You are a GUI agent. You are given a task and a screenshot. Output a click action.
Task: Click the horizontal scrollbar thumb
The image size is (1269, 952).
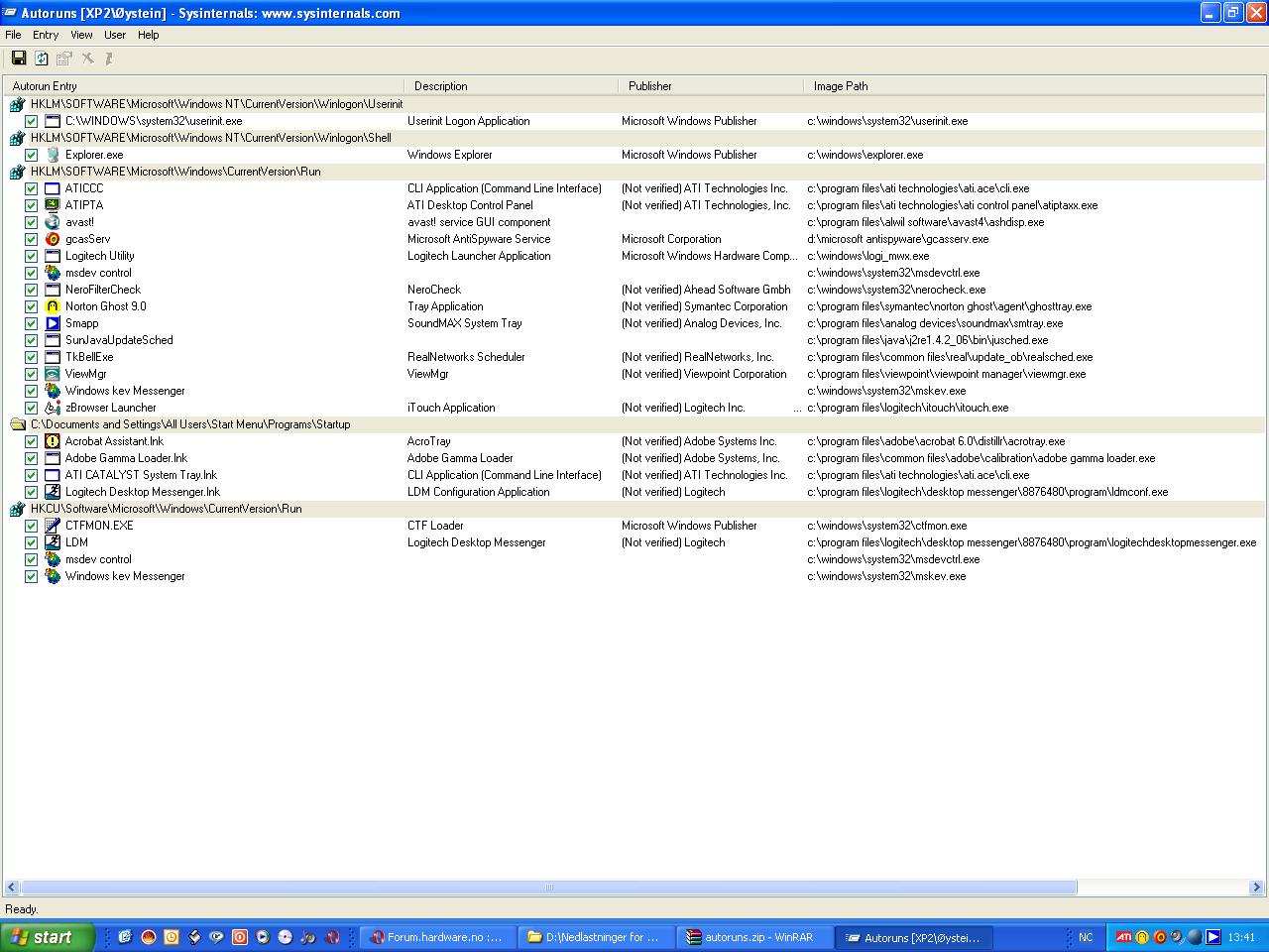548,888
